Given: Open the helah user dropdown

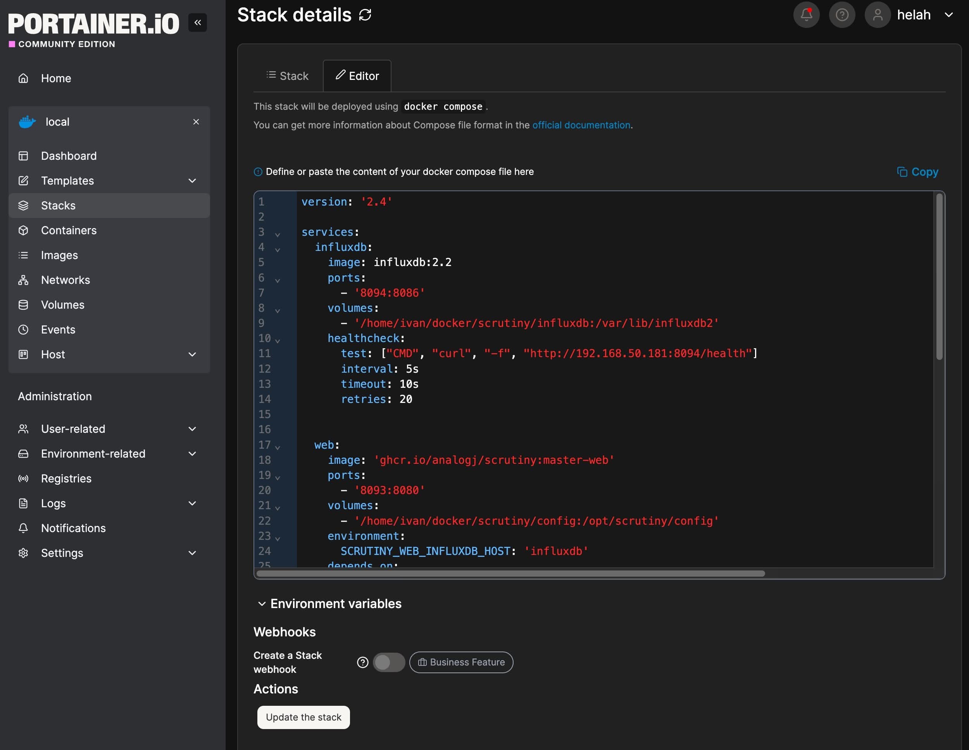Looking at the screenshot, I should click(948, 15).
